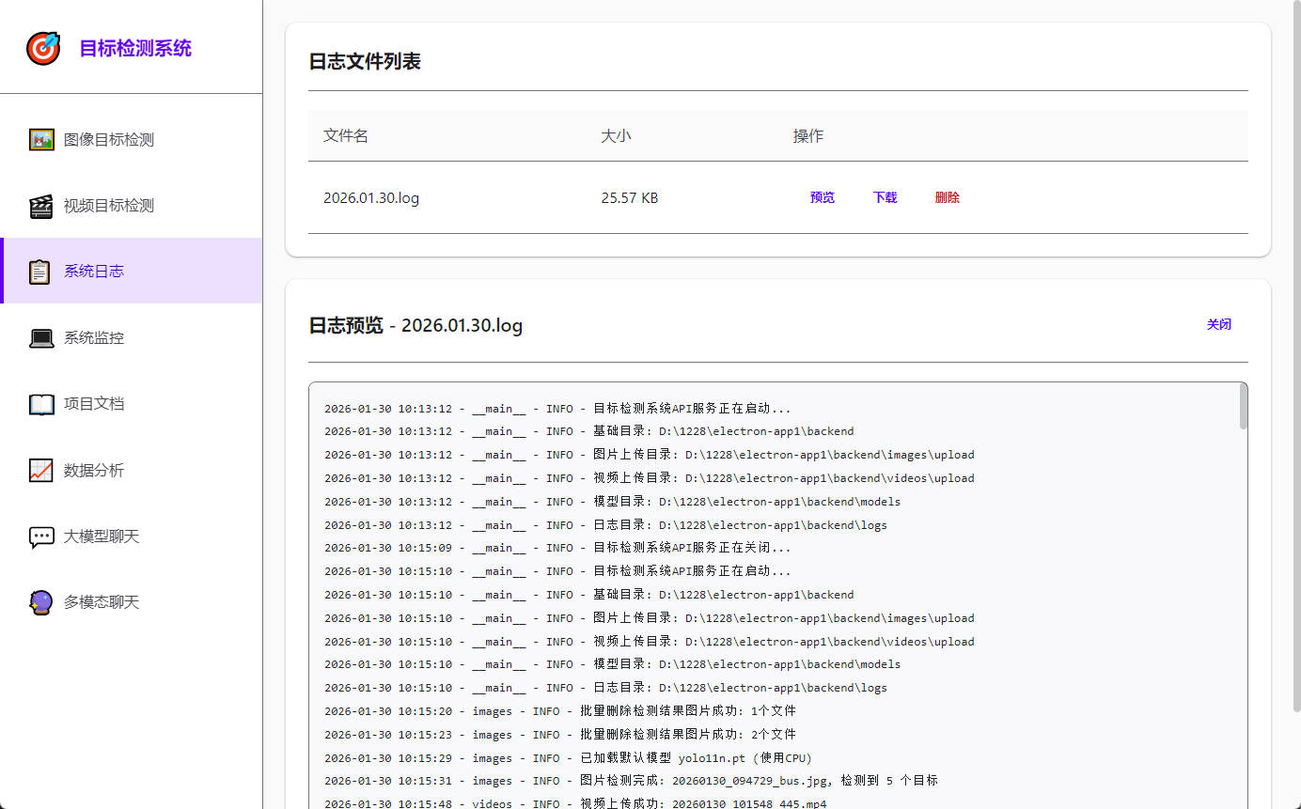Viewport: 1301px width, 809px height.
Task: Open 视频目标检测 menu item
Action: 131,206
